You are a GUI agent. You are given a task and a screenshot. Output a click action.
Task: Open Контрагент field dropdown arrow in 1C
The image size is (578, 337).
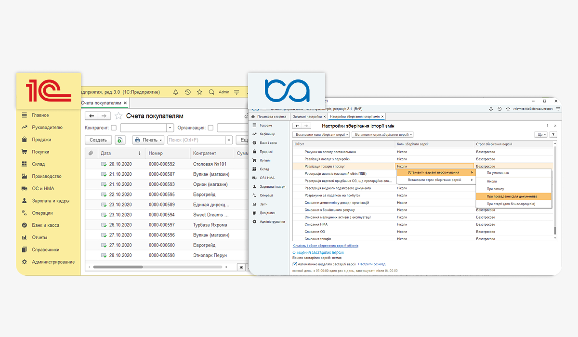pyautogui.click(x=170, y=128)
